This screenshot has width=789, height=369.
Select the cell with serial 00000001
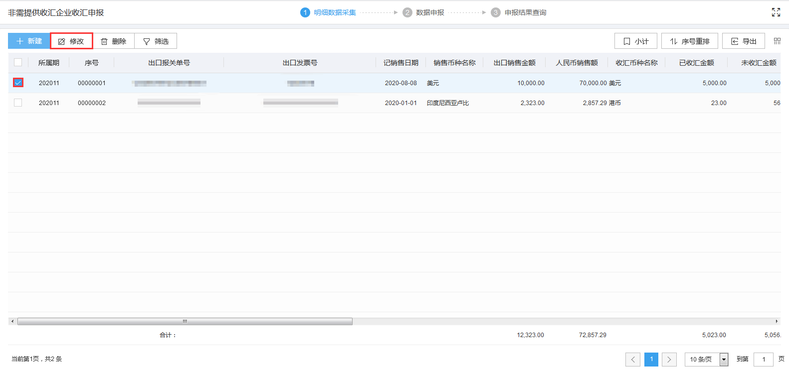tap(92, 83)
